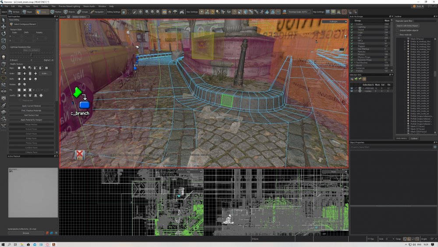Image resolution: width=438 pixels, height=247 pixels.
Task: Enable Show node ids checkbox
Action: coord(397,35)
